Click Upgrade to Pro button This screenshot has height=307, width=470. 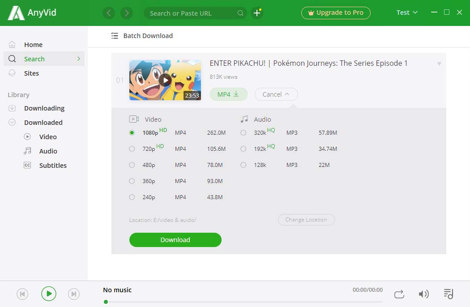click(336, 13)
